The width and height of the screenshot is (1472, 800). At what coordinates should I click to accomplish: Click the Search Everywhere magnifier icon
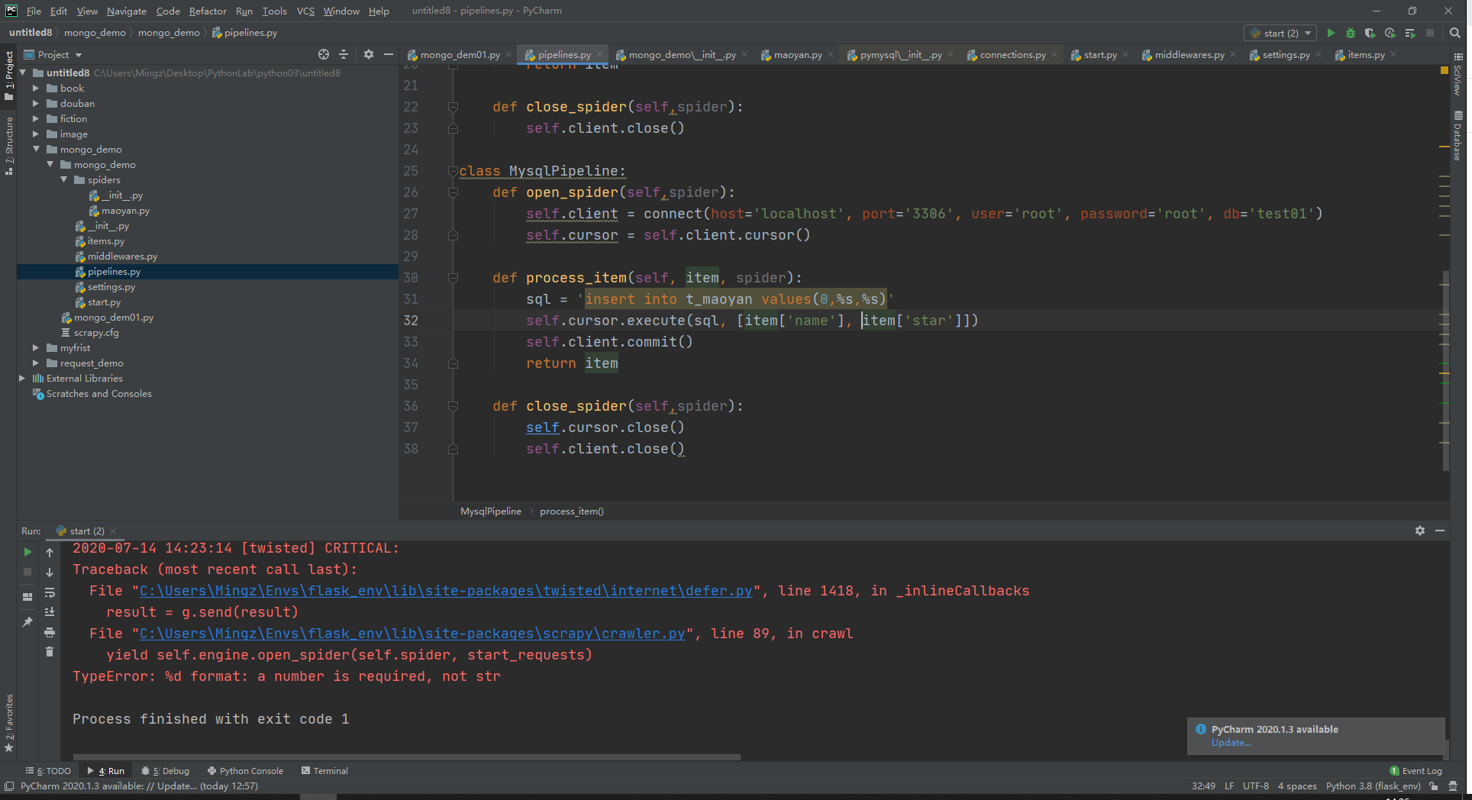click(1455, 33)
